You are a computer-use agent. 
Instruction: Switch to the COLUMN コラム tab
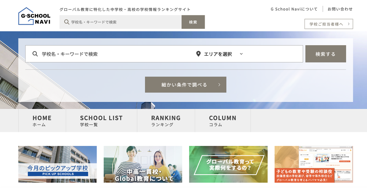[222, 120]
